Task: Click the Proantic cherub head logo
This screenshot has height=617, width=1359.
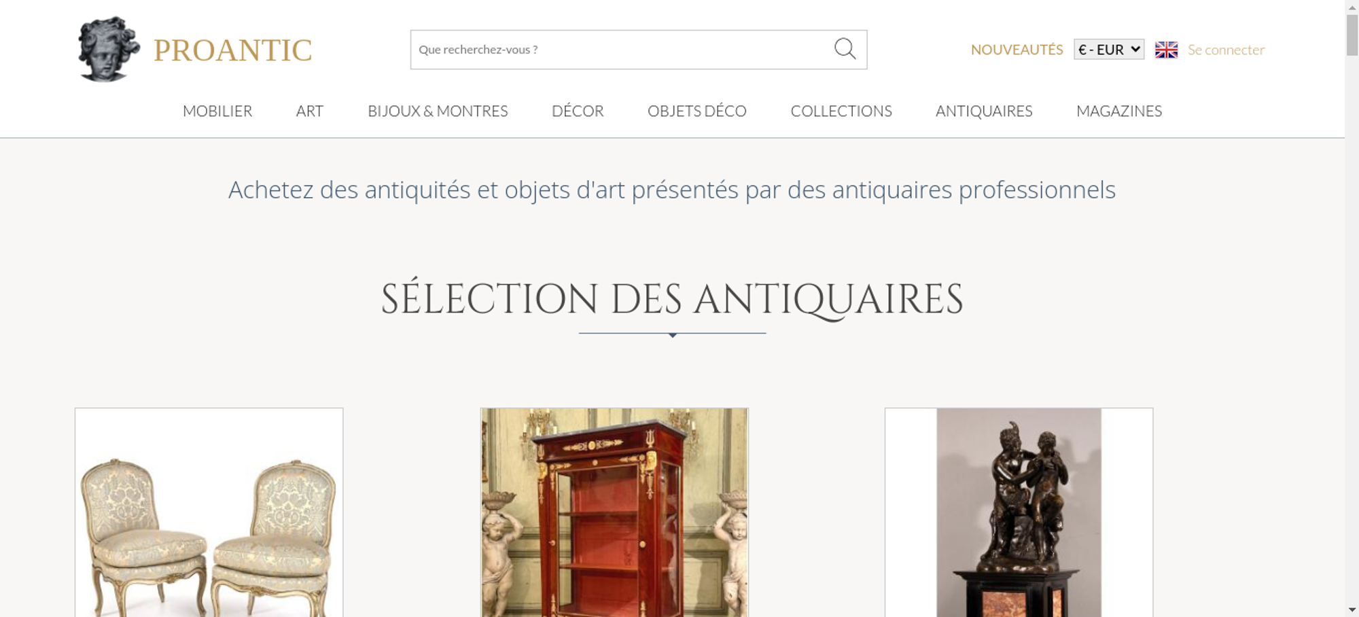Action: (x=109, y=49)
